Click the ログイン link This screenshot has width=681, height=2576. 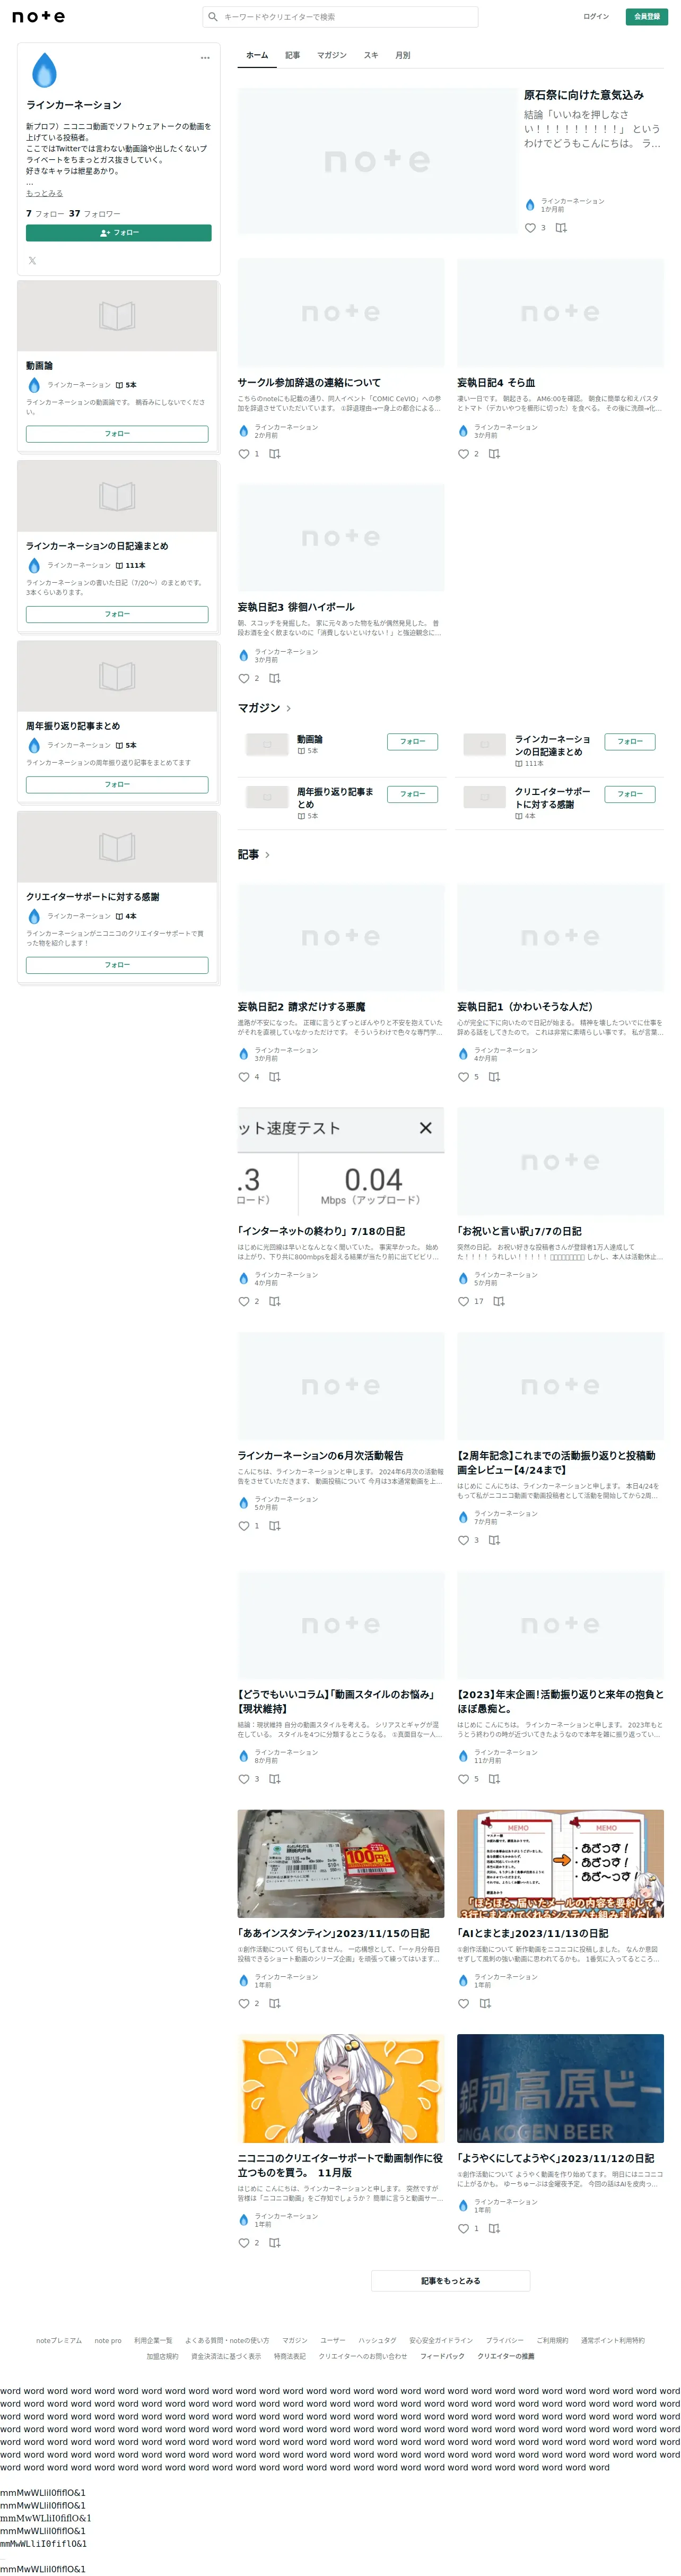pos(596,16)
